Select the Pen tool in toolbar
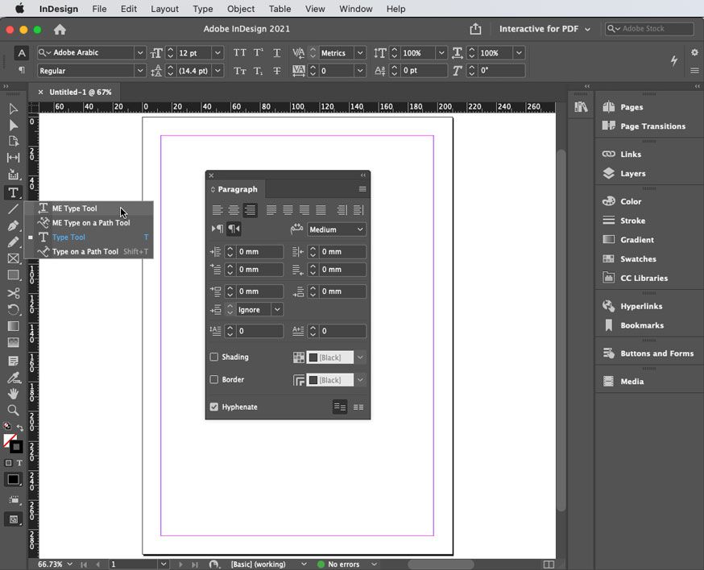704x570 pixels. (14, 225)
